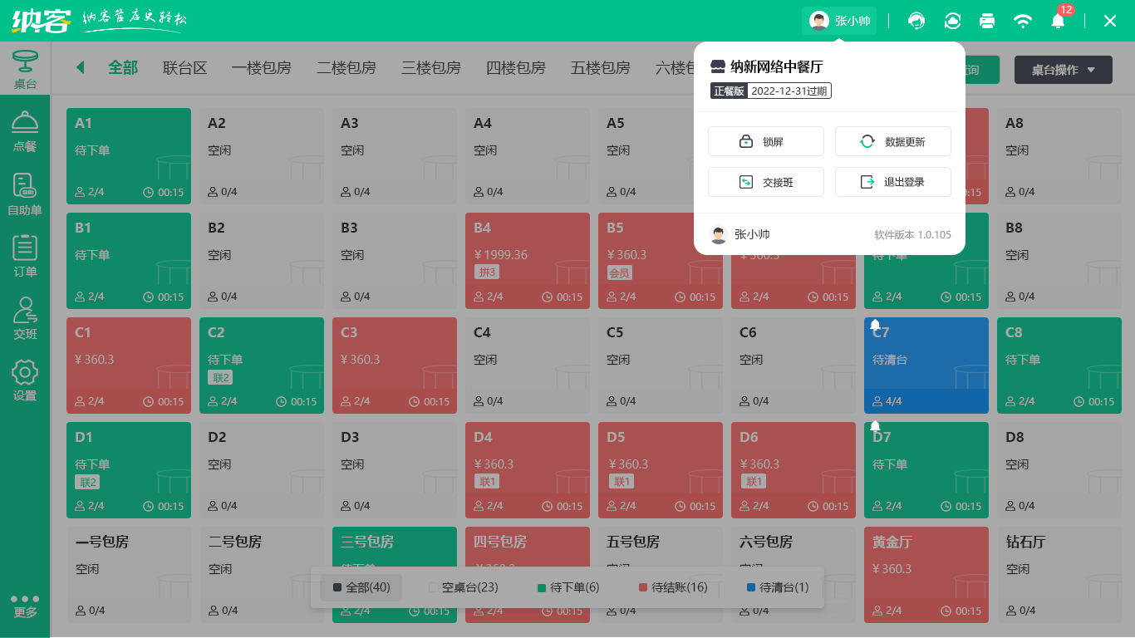1135x638 pixels.
Task: Filter tables by 空桌台(23) status
Action: 465,587
